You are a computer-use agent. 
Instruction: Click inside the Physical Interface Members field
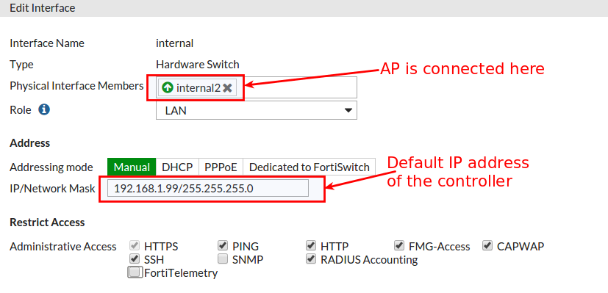tap(257, 87)
